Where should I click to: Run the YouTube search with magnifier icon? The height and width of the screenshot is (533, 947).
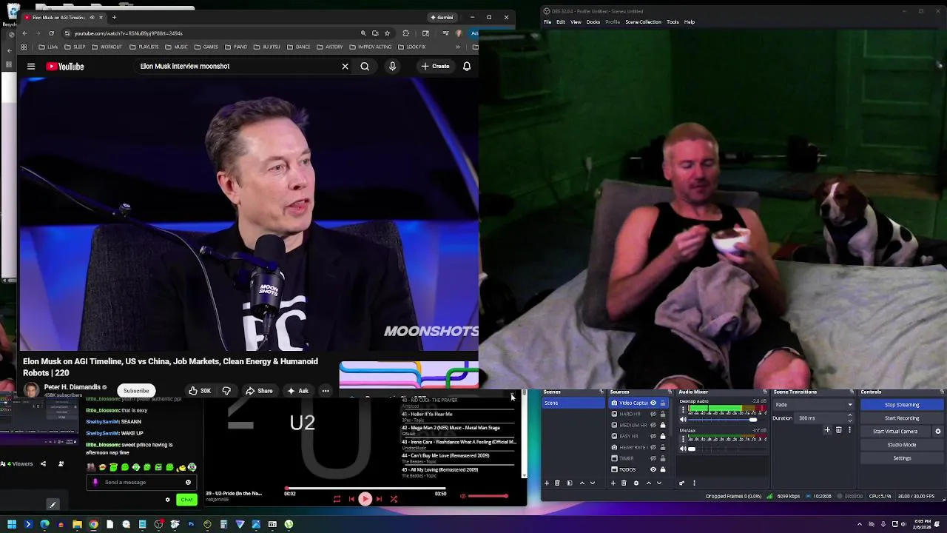365,67
